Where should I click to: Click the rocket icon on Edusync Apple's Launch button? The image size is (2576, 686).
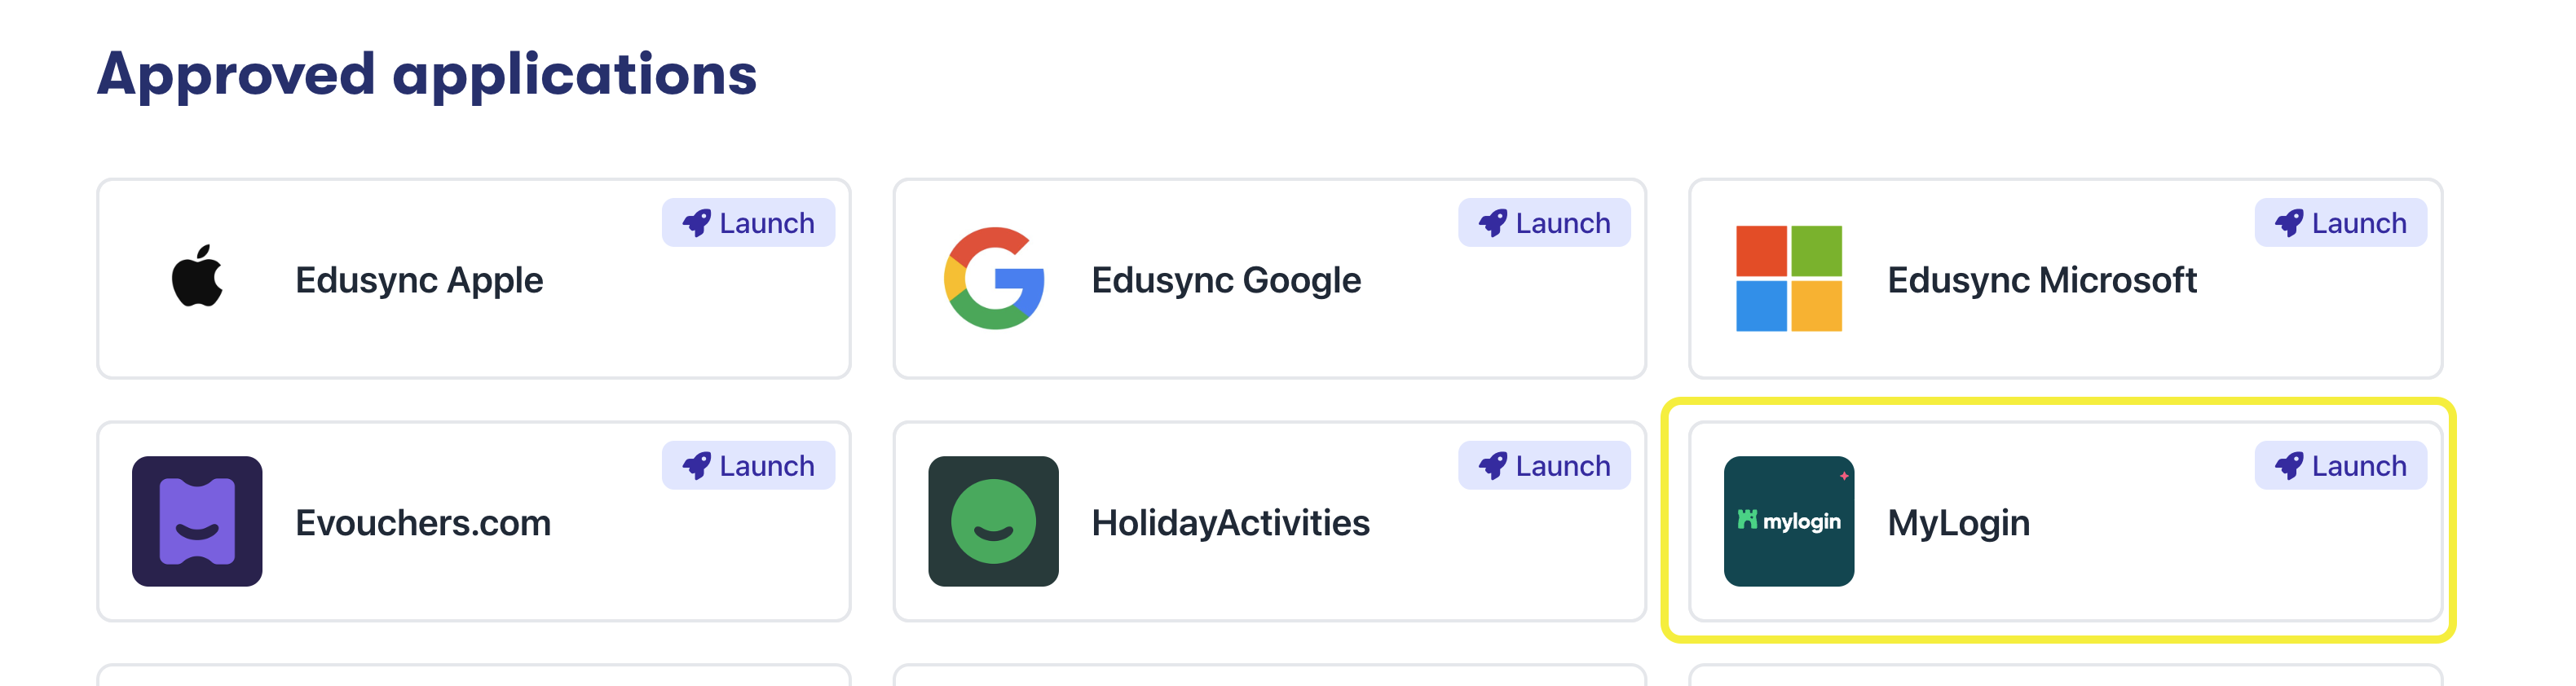[x=699, y=223]
